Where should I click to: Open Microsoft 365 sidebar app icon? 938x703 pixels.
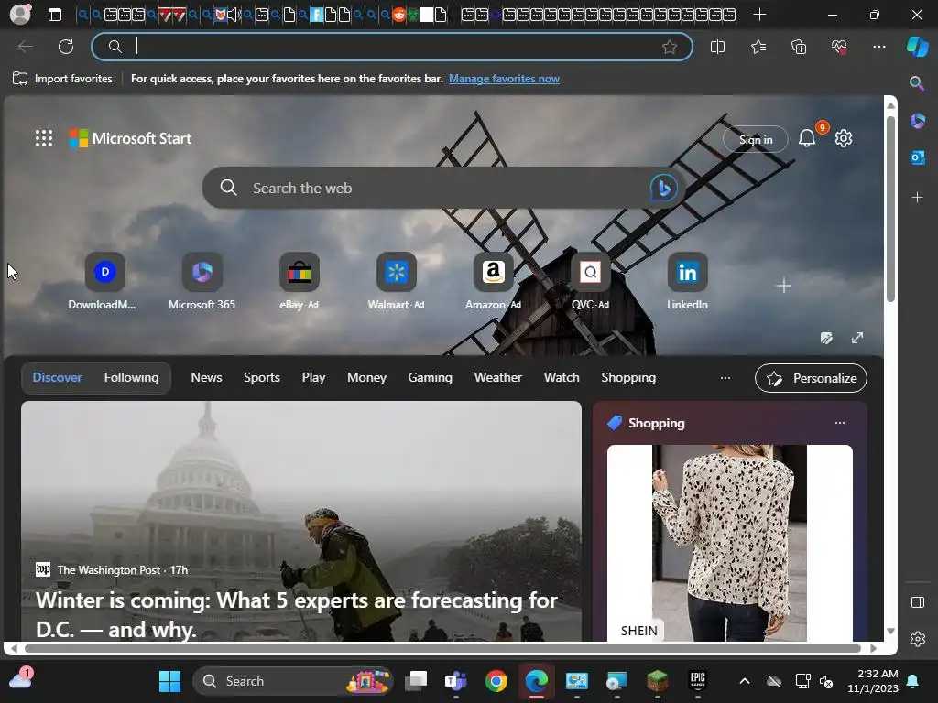click(x=917, y=121)
